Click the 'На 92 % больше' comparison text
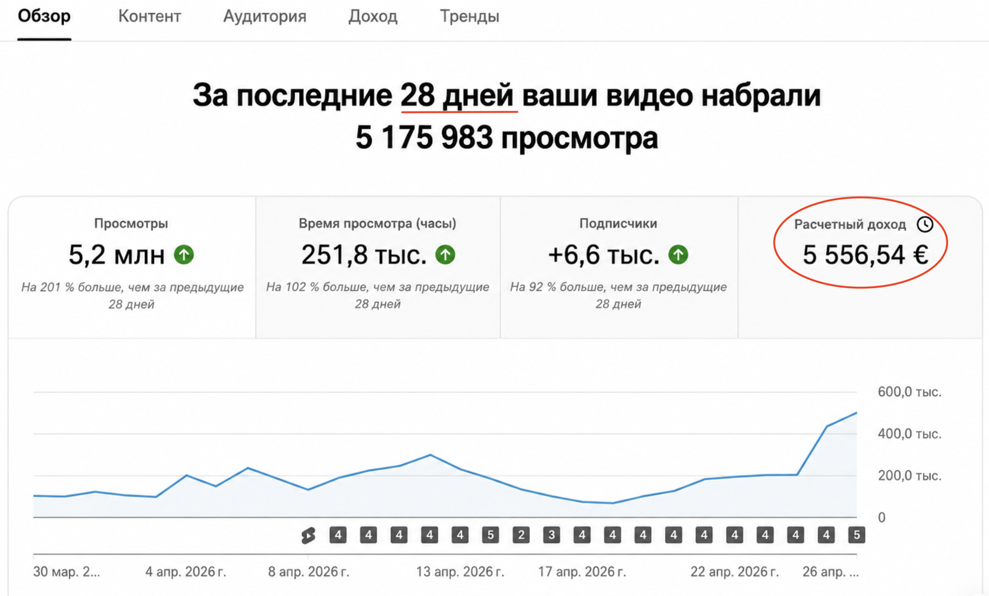Viewport: 989px width, 596px height. (x=619, y=296)
